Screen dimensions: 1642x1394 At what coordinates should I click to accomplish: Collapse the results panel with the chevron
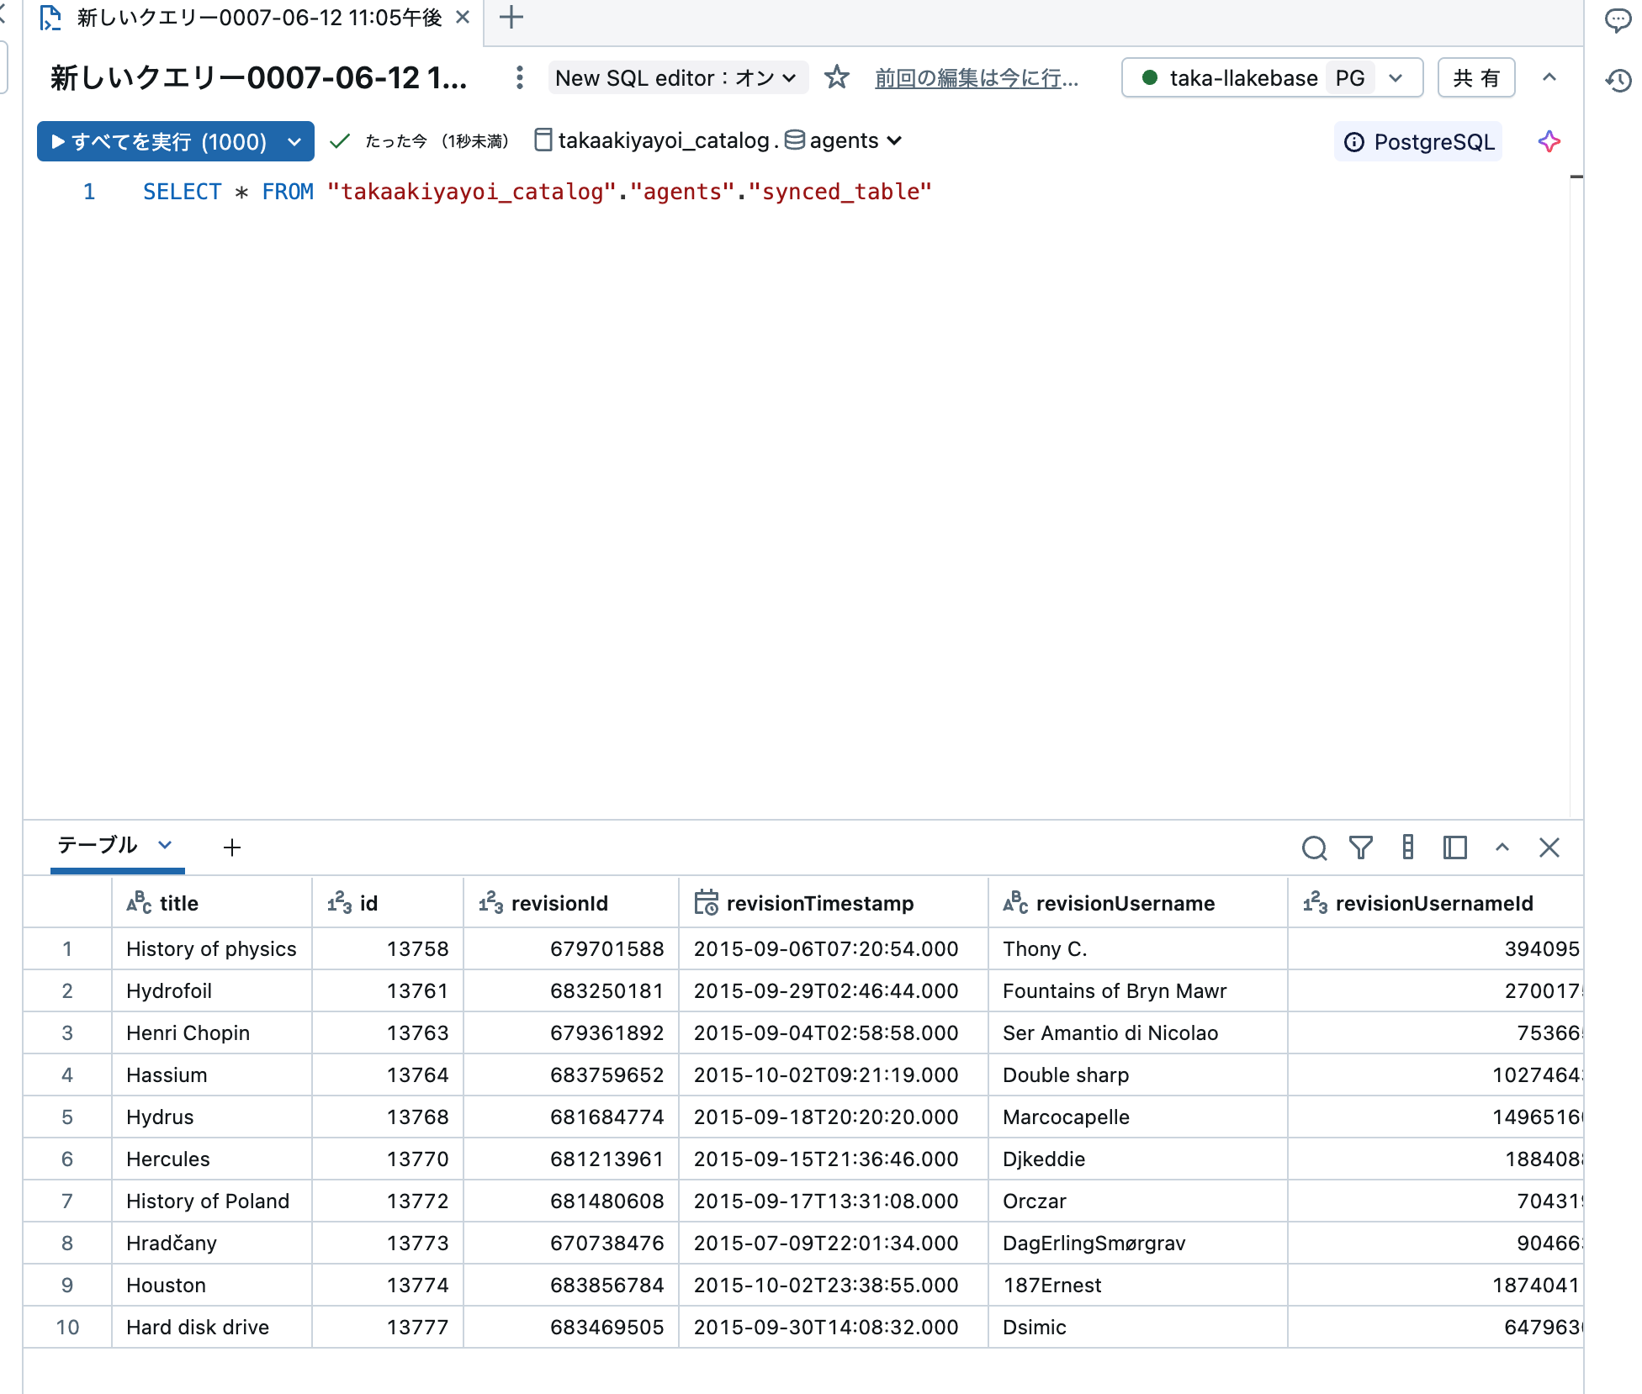[1502, 847]
